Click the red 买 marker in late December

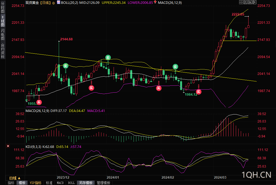[91, 88]
